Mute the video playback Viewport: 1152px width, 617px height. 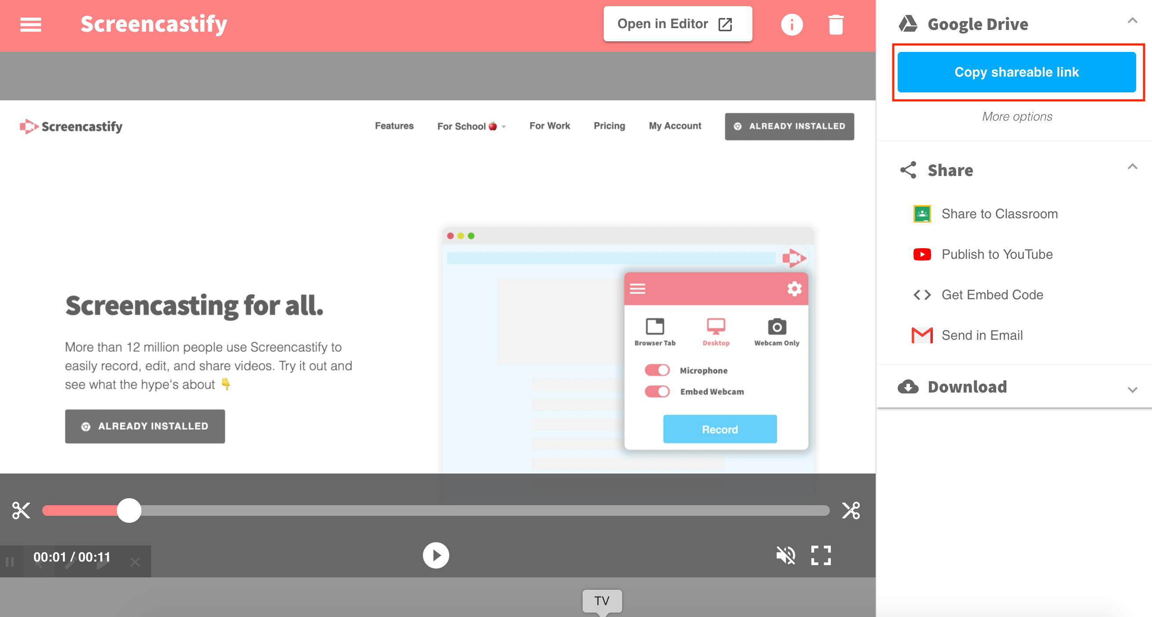(785, 555)
